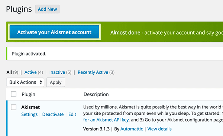Screen dimensions: 223x136
Task: Open Akismet Settings link
Action: point(29,114)
